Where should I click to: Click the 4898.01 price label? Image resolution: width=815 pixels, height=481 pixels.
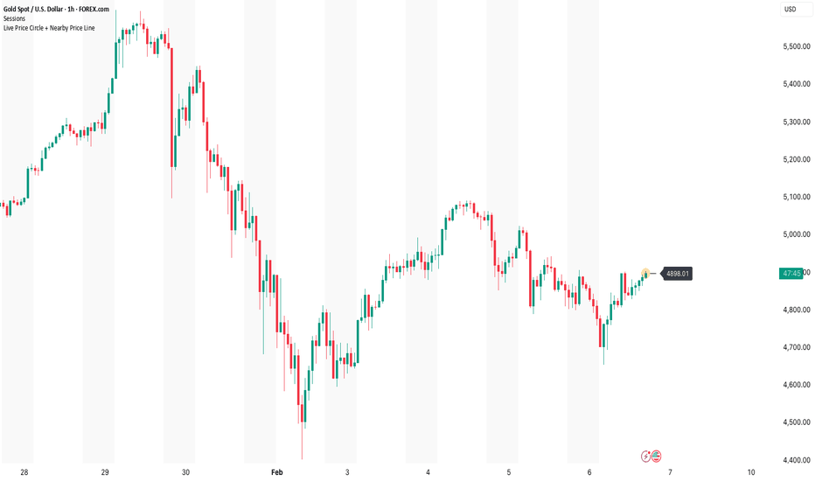[x=678, y=274]
